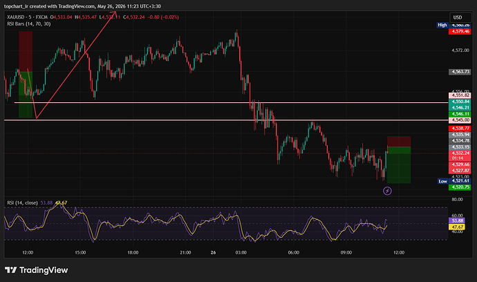
Task: Click the 03:00 time axis label
Action: point(241,252)
